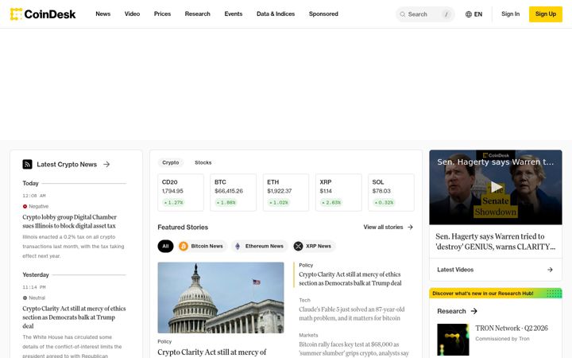The height and width of the screenshot is (358, 572).
Task: Open the SOL price card
Action: click(x=391, y=193)
